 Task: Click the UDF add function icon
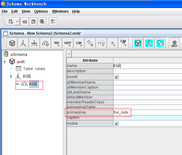[68, 43]
